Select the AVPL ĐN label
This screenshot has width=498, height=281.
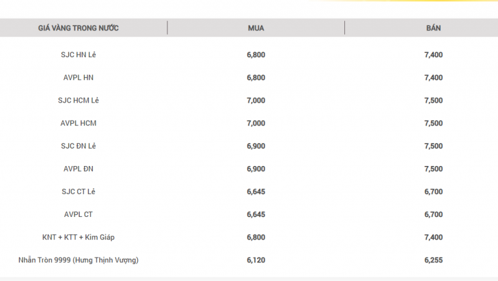coord(78,168)
